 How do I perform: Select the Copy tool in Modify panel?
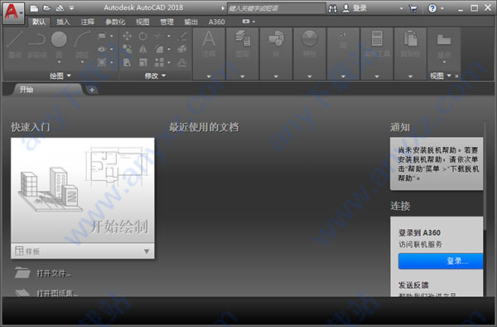point(127,49)
